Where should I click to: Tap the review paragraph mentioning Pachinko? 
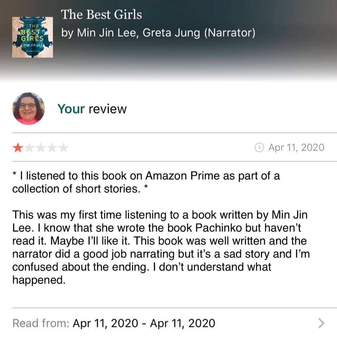pyautogui.click(x=161, y=247)
